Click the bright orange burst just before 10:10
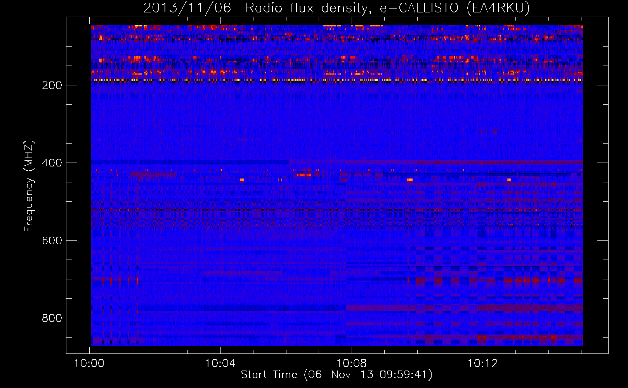The width and height of the screenshot is (628, 388). [x=409, y=180]
